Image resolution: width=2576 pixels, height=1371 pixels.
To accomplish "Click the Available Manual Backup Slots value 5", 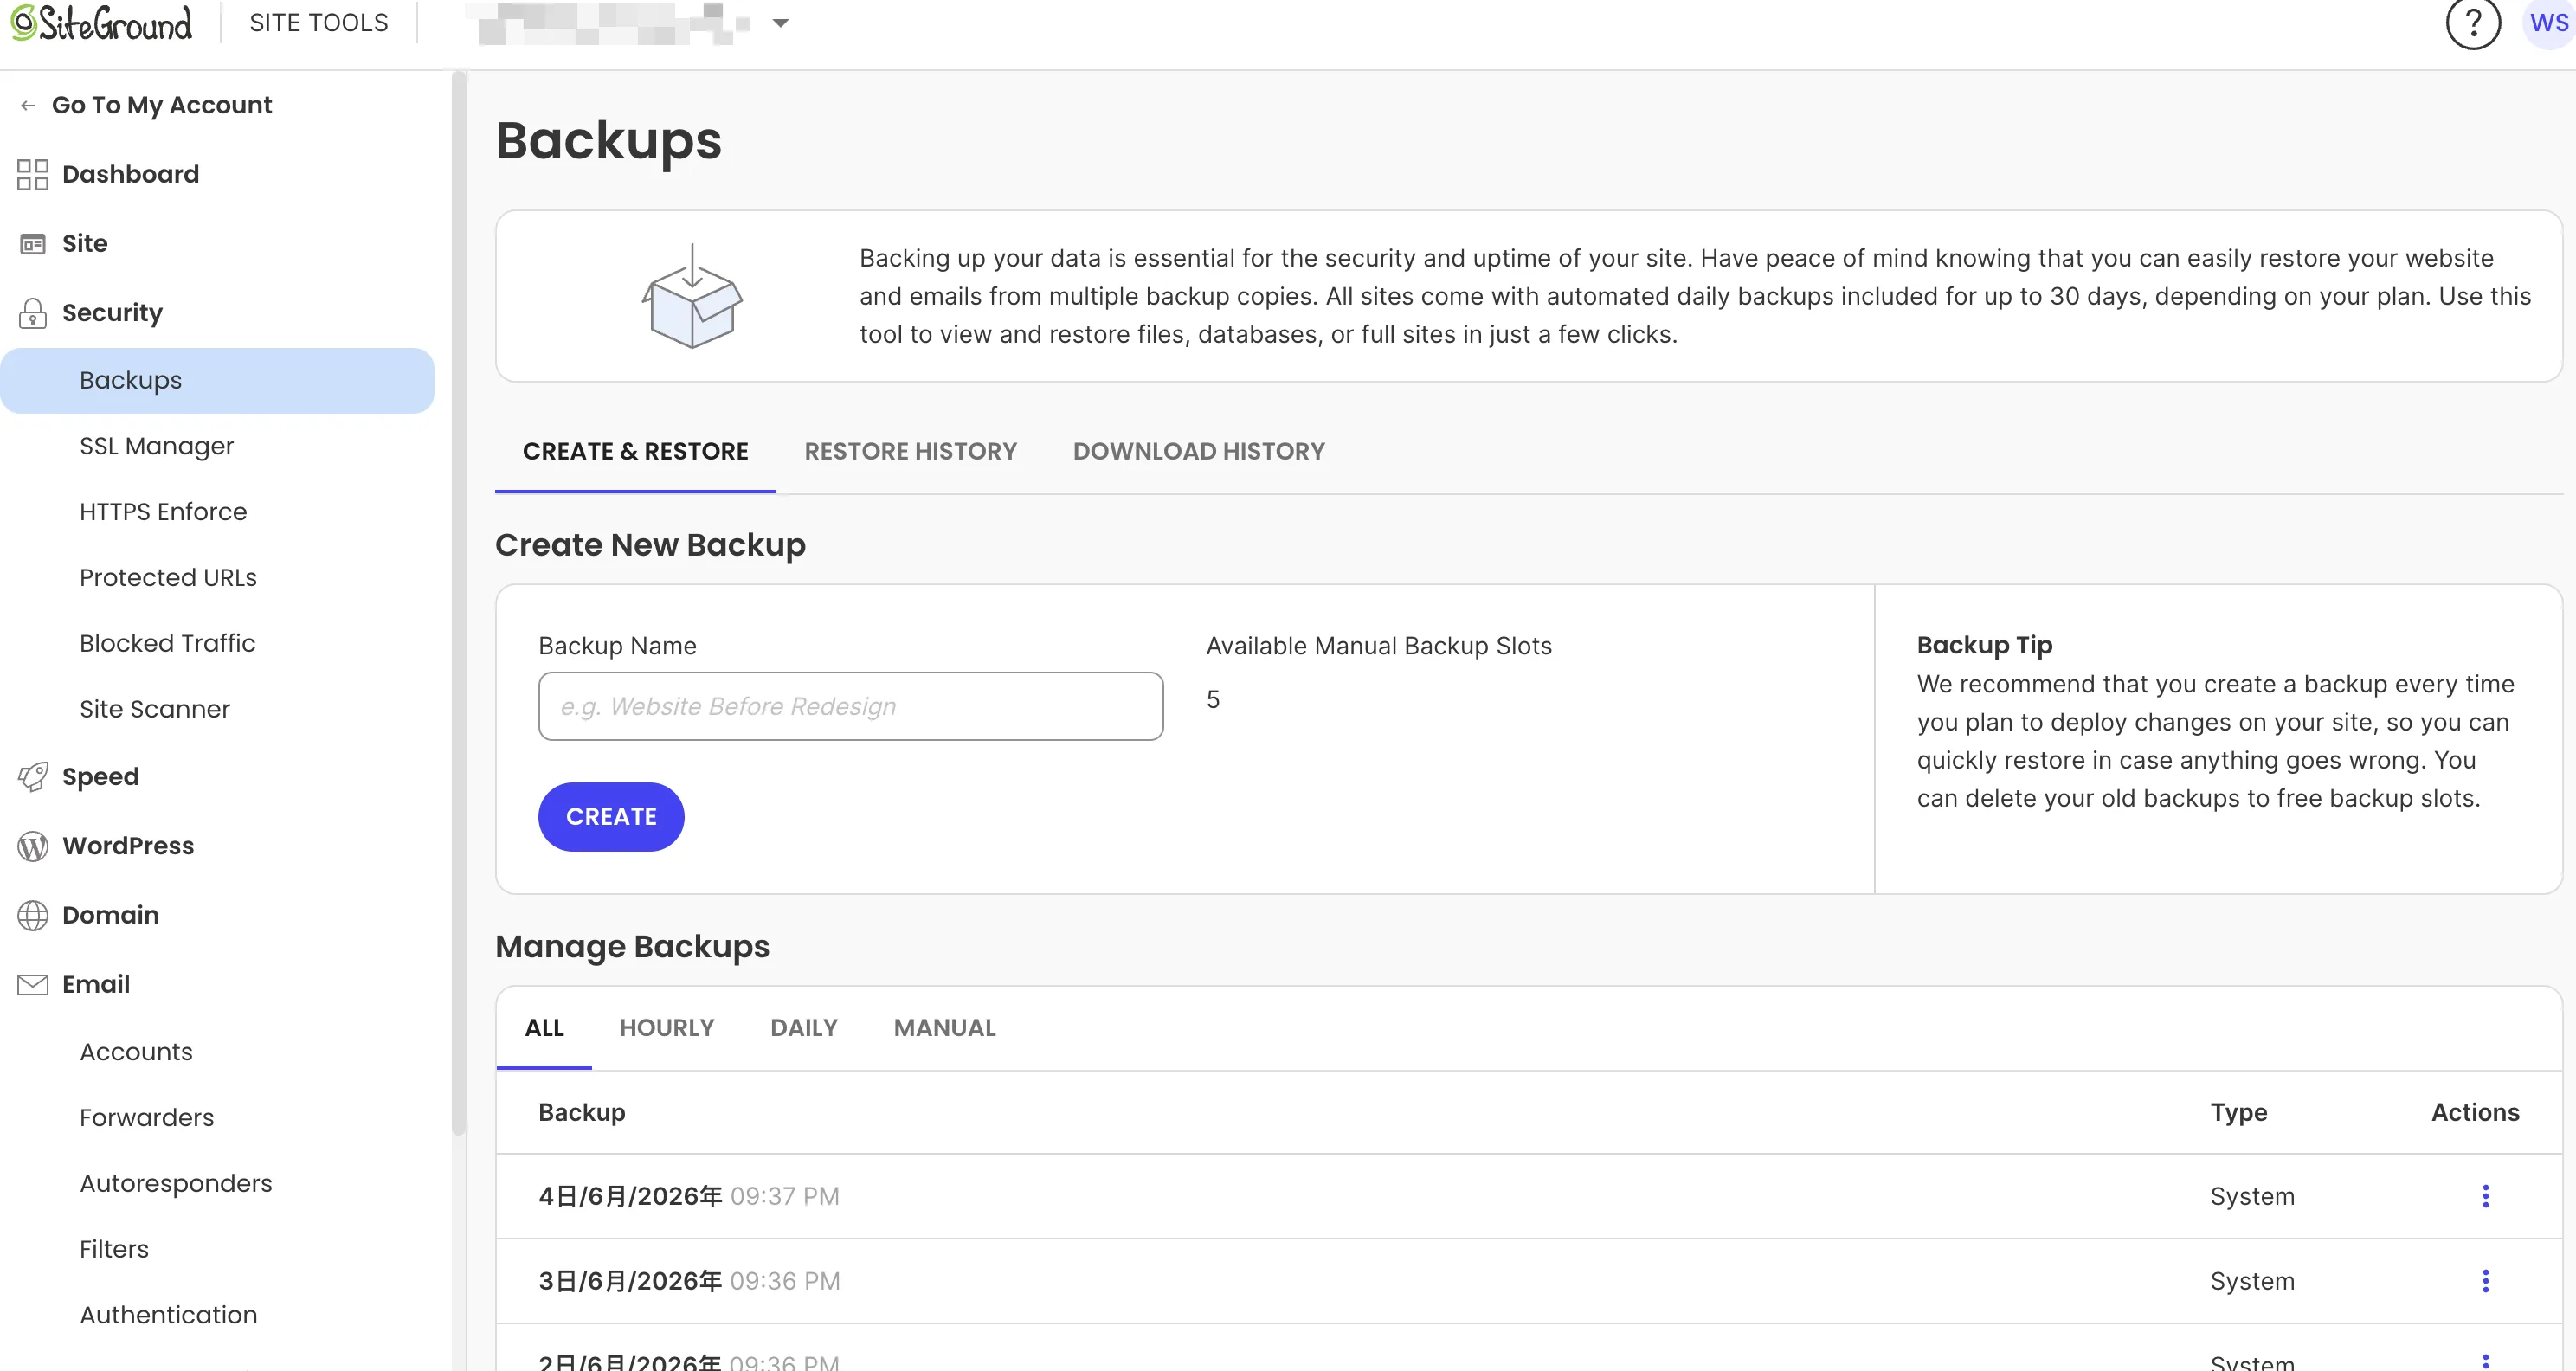I will point(1213,699).
